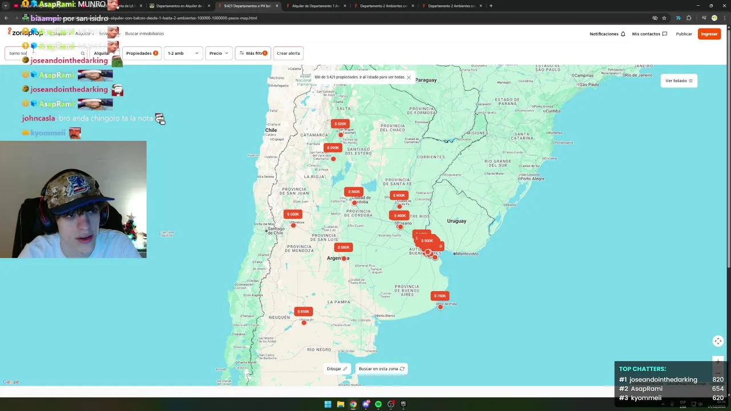This screenshot has height=411, width=731.
Task: Open Más filtros panel
Action: [x=253, y=53]
